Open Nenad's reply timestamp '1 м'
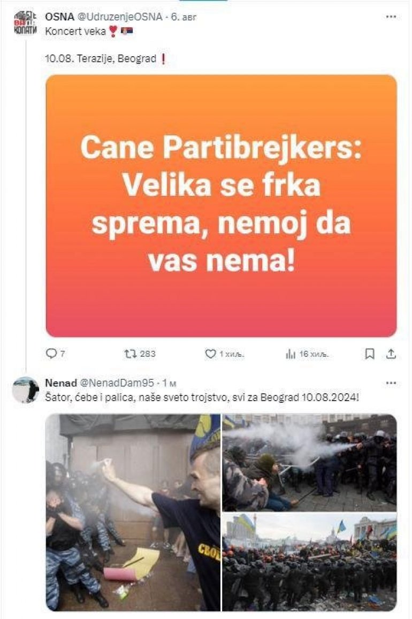This screenshot has width=412, height=619. (x=169, y=383)
